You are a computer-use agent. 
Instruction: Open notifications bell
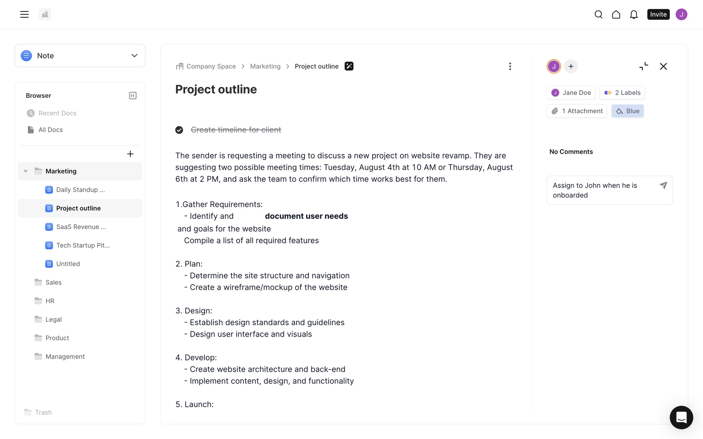(x=633, y=14)
